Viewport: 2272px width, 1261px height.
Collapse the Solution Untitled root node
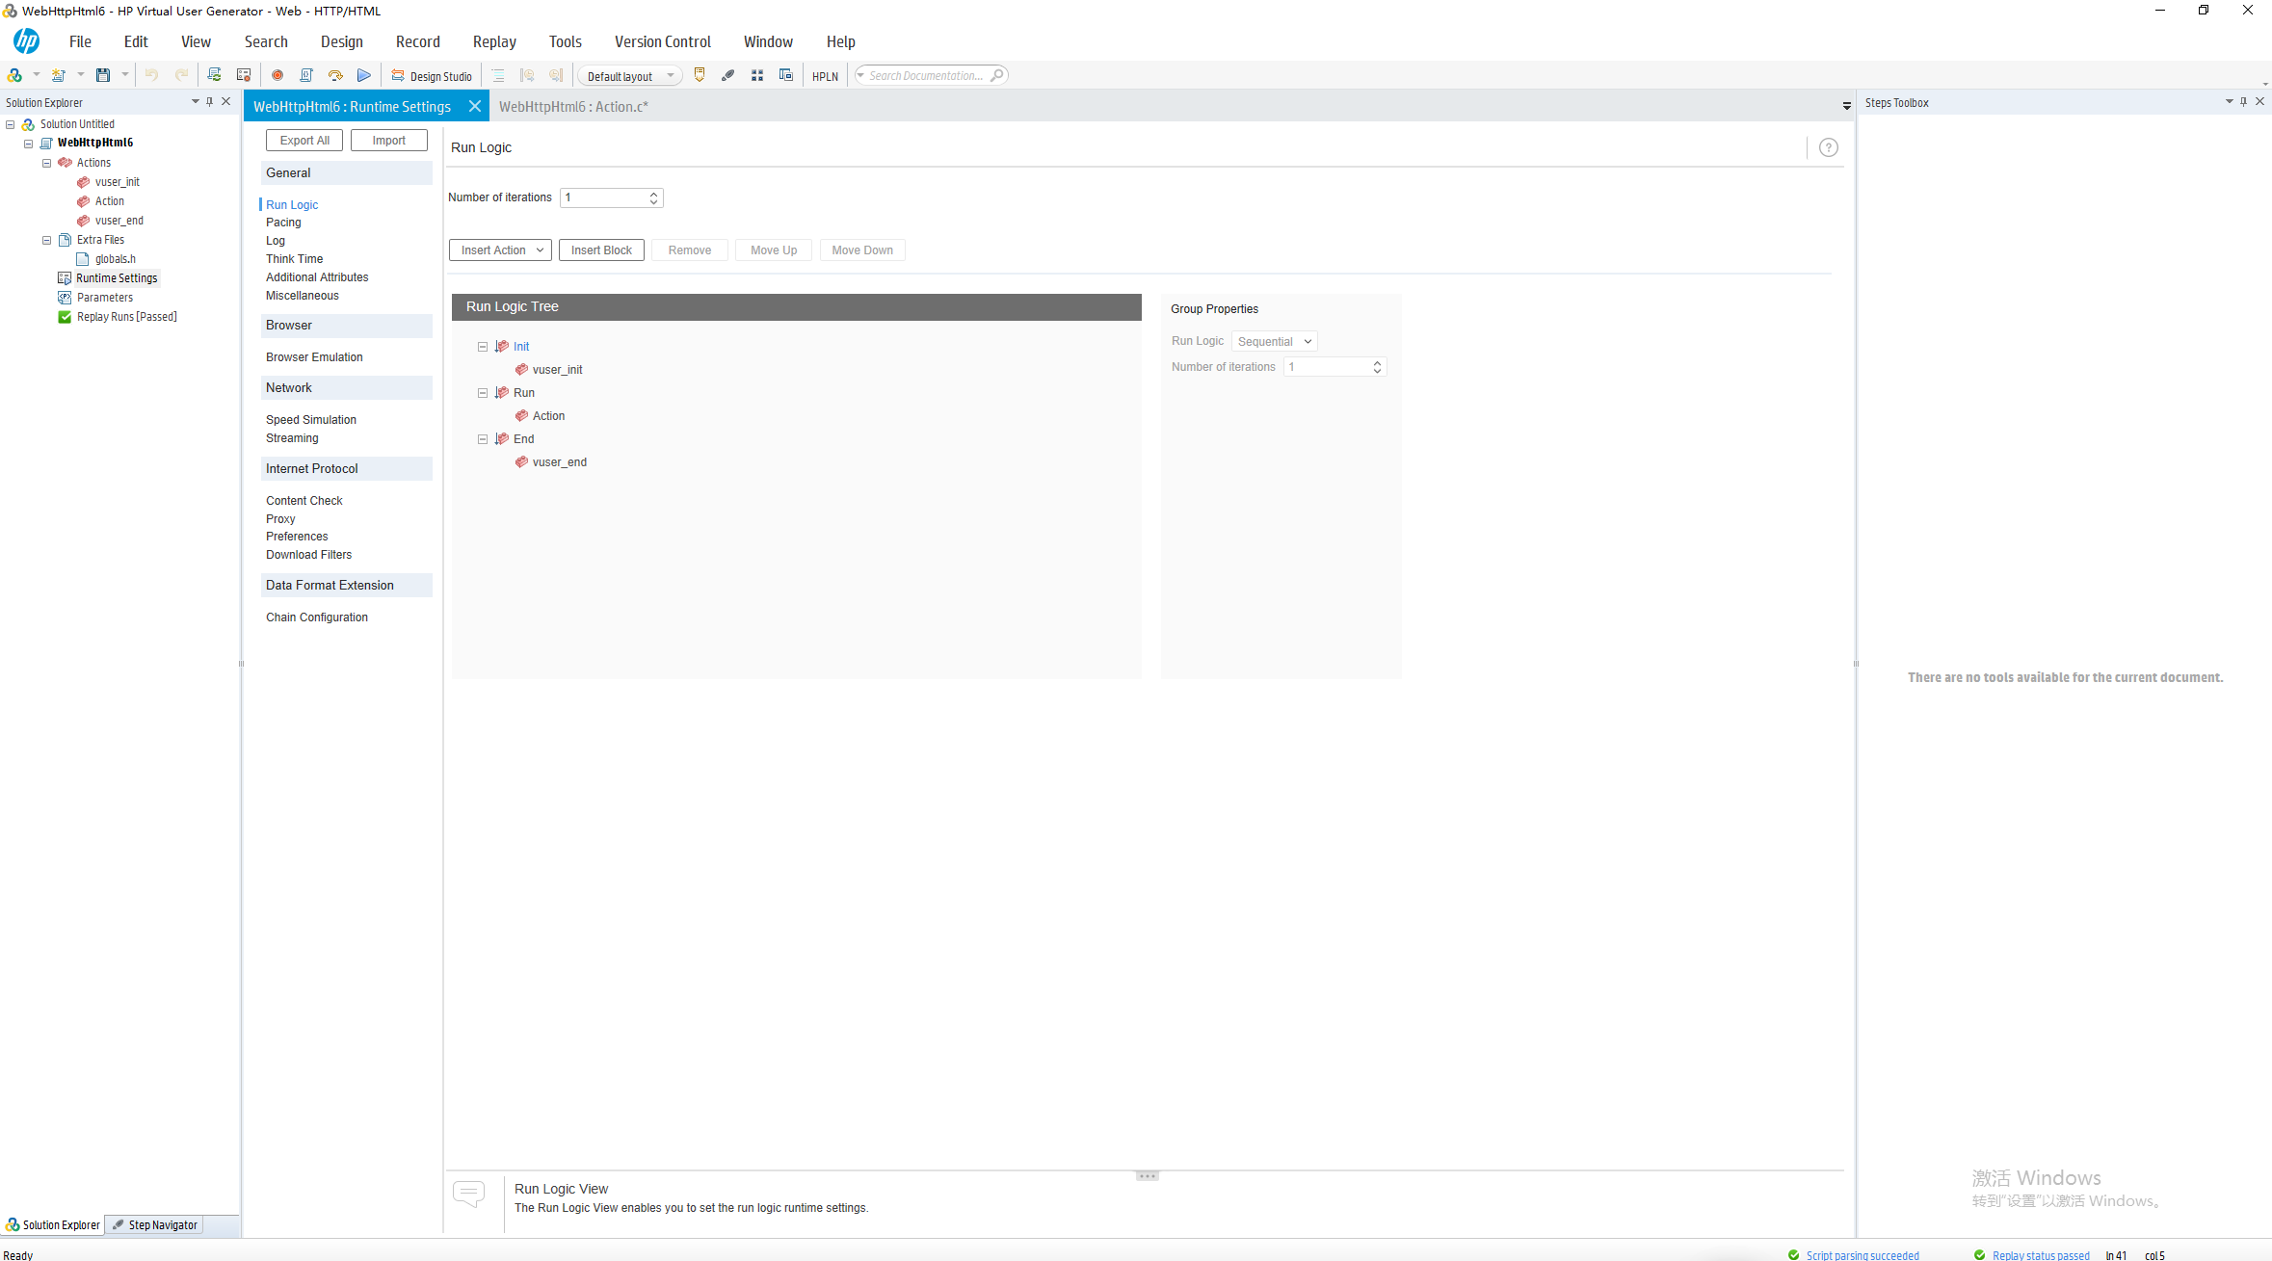pyautogui.click(x=10, y=124)
